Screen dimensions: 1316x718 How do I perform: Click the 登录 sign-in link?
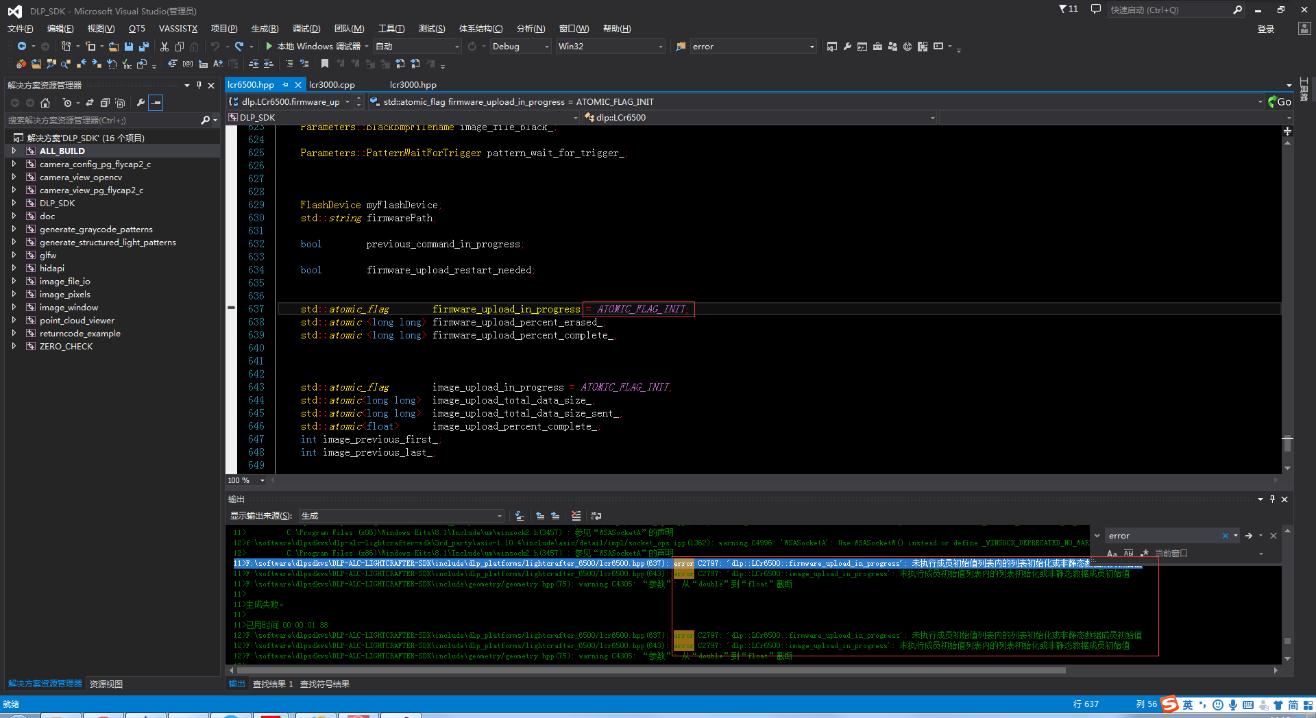[1265, 29]
